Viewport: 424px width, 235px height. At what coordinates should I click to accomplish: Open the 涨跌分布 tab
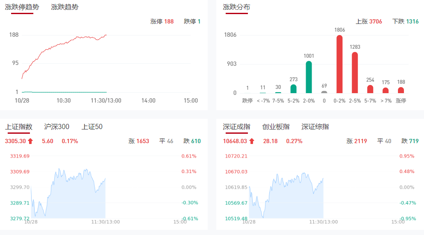[x=236, y=7]
